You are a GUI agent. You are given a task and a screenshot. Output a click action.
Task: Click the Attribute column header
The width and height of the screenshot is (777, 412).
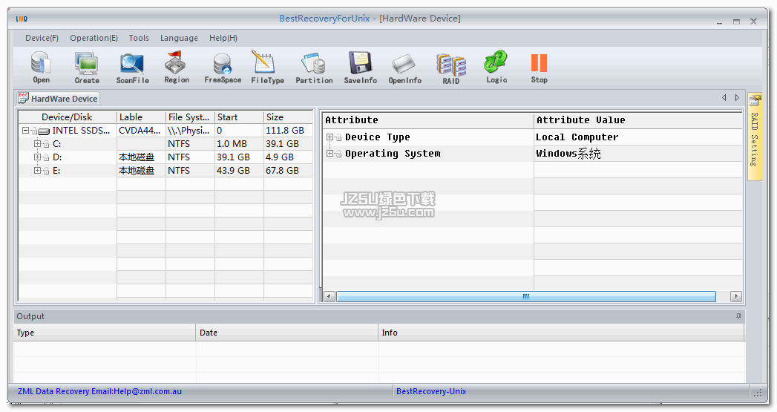coord(428,120)
